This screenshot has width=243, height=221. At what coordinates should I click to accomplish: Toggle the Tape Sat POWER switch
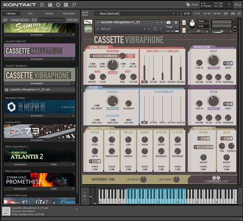click(x=129, y=169)
